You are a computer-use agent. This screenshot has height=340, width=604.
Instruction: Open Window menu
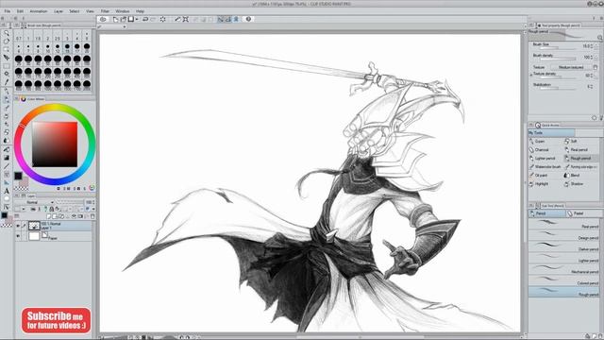pos(123,11)
